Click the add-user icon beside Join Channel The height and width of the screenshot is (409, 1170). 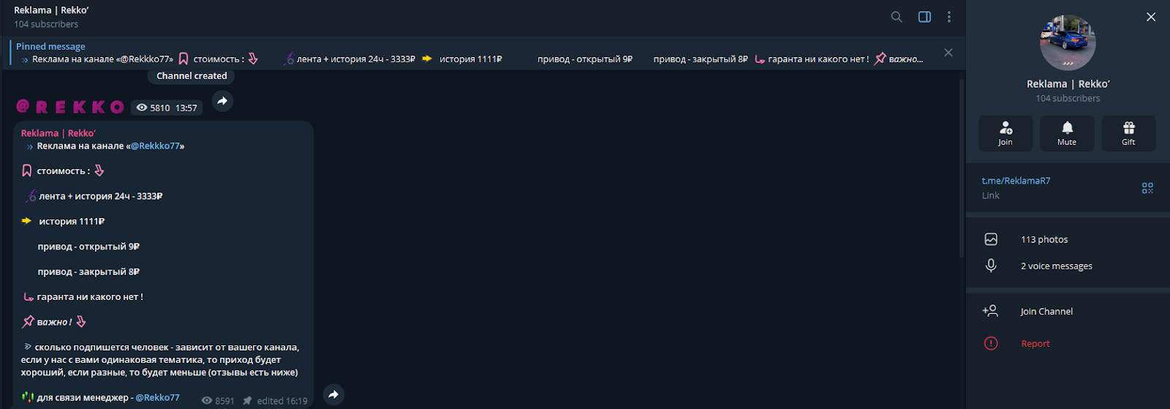pos(990,311)
